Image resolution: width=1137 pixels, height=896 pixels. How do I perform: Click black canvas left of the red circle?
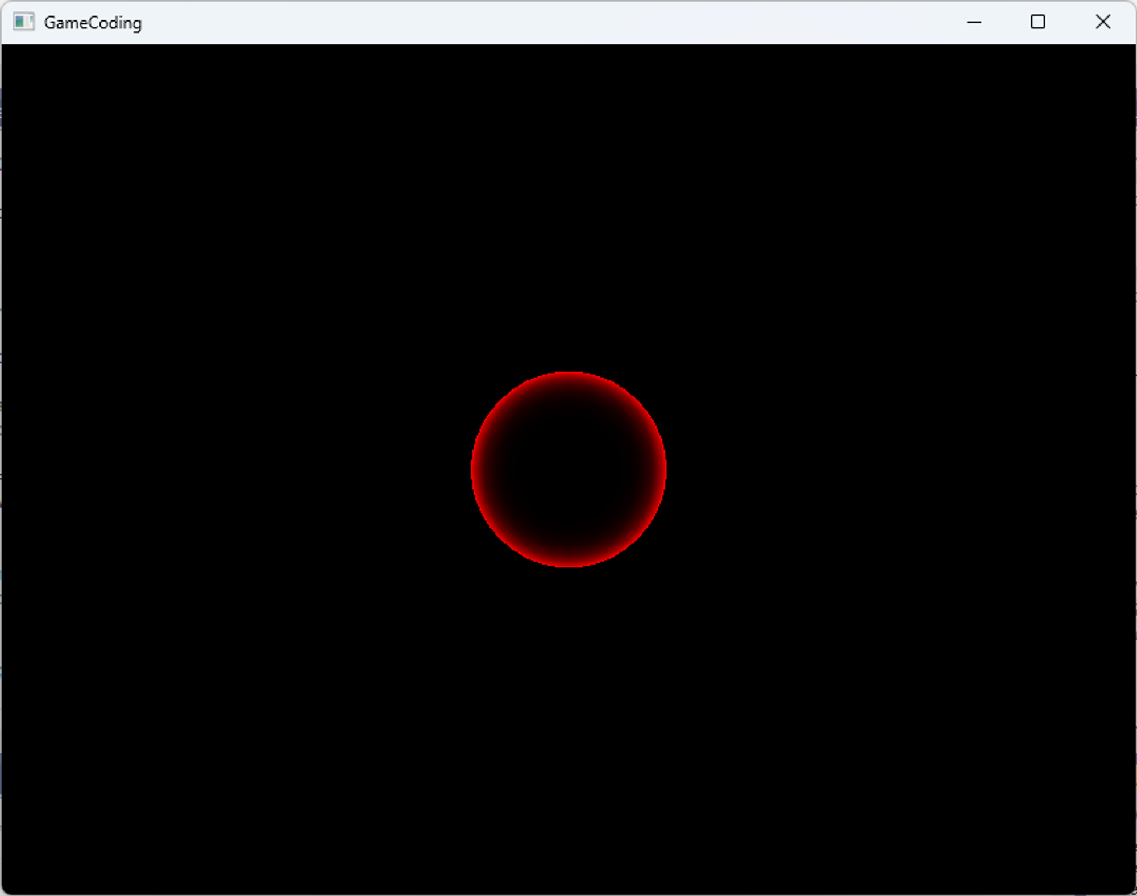pyautogui.click(x=256, y=470)
